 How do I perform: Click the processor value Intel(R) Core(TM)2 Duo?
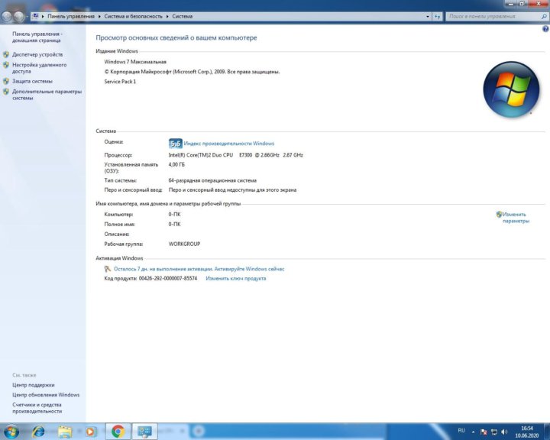coord(236,155)
